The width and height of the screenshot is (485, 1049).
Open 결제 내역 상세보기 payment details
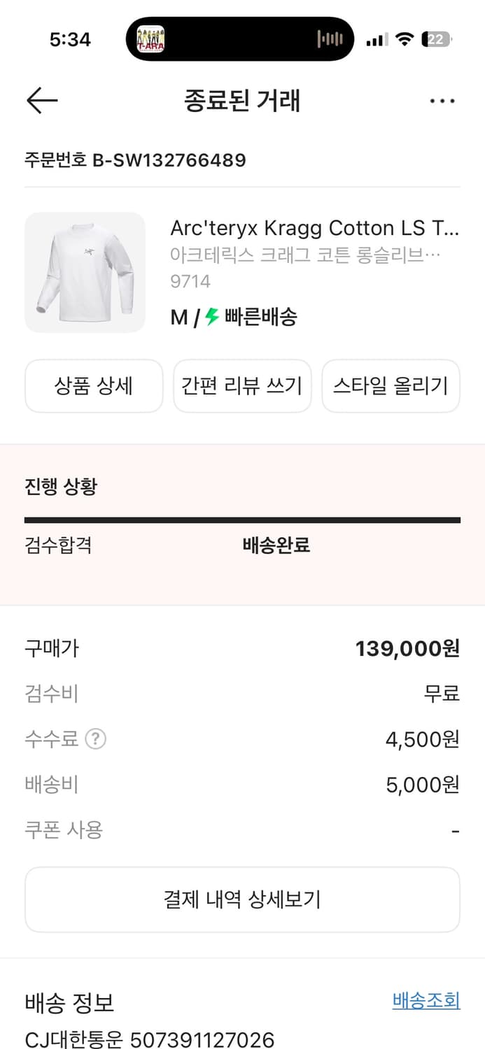coord(242,899)
